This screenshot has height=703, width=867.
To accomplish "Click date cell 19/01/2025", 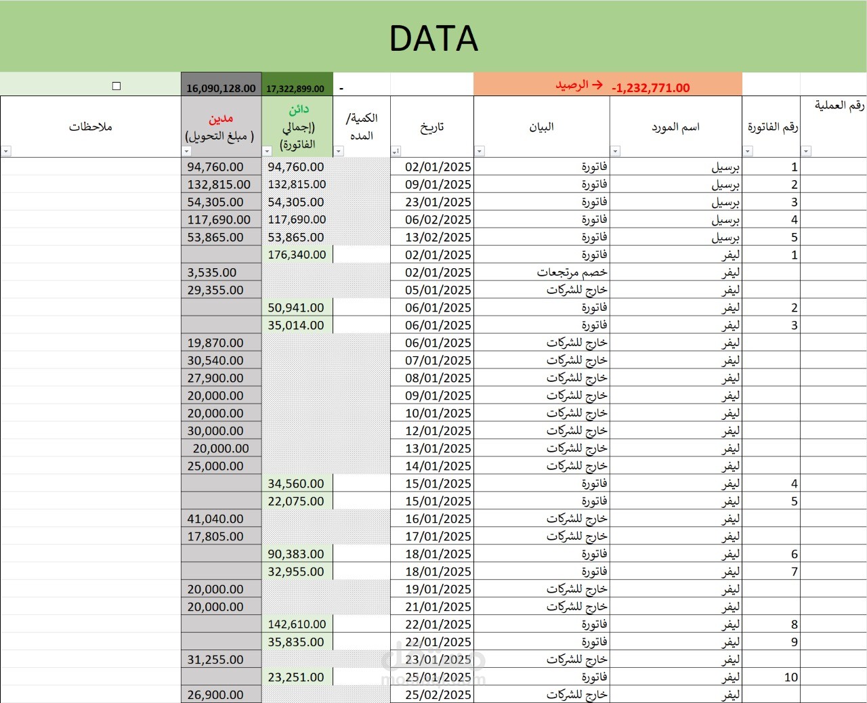I will (432, 589).
